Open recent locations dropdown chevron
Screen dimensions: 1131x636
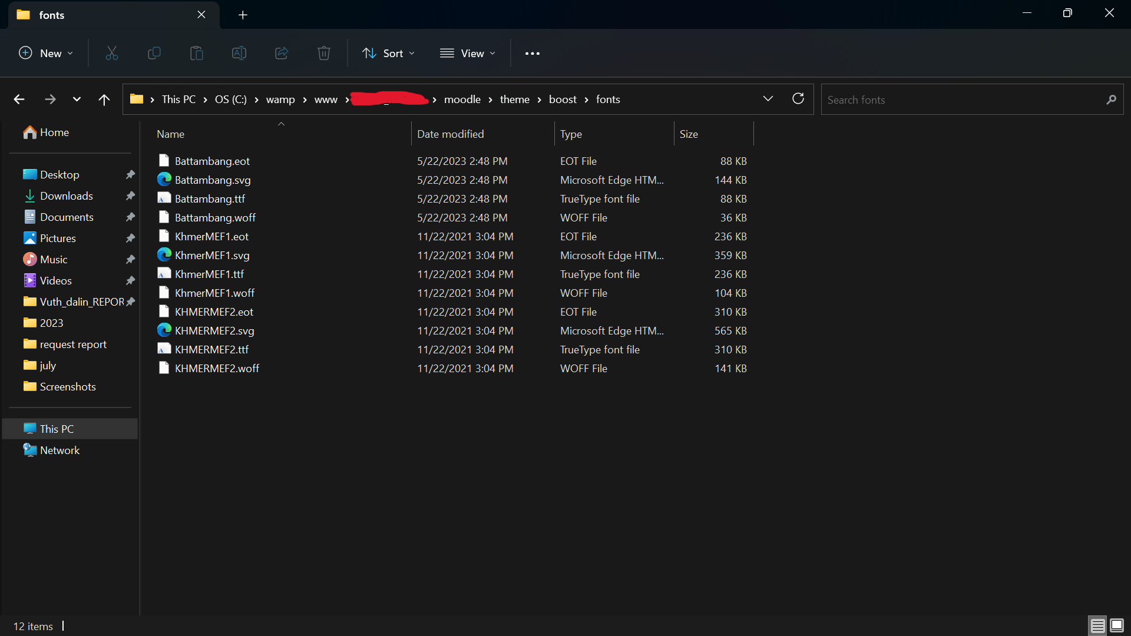pyautogui.click(x=77, y=100)
